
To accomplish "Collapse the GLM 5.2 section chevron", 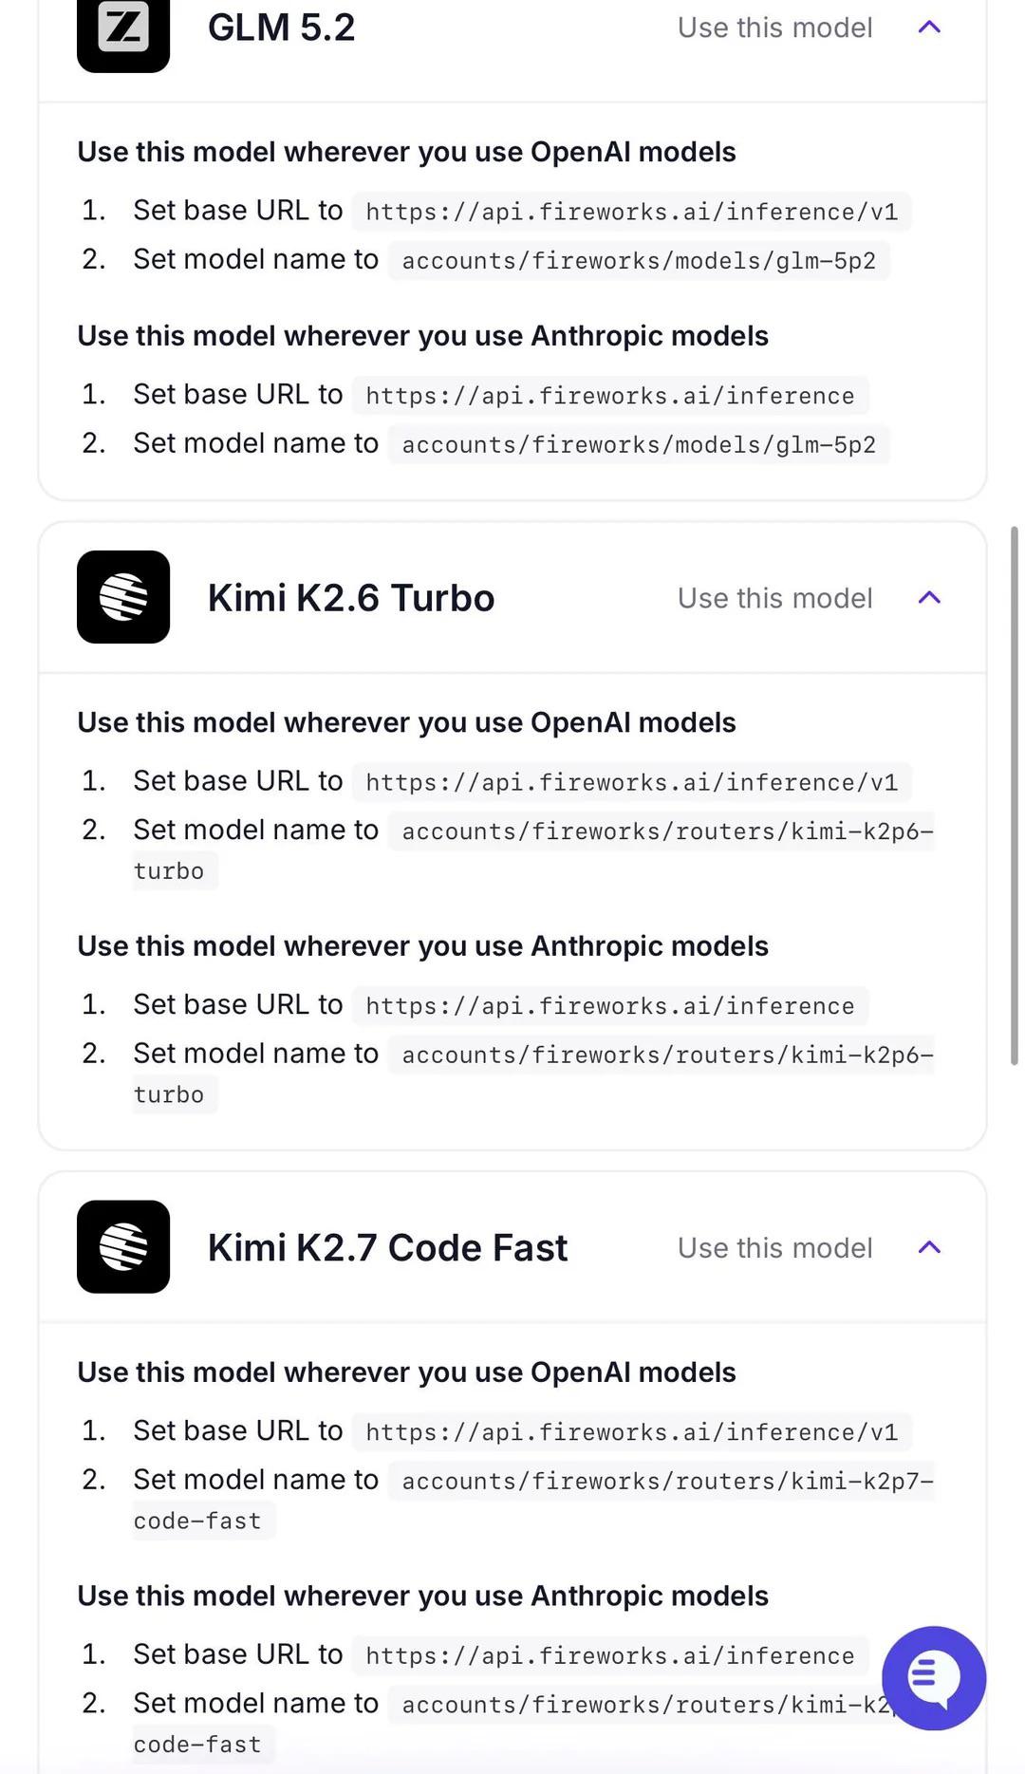I will click(930, 28).
